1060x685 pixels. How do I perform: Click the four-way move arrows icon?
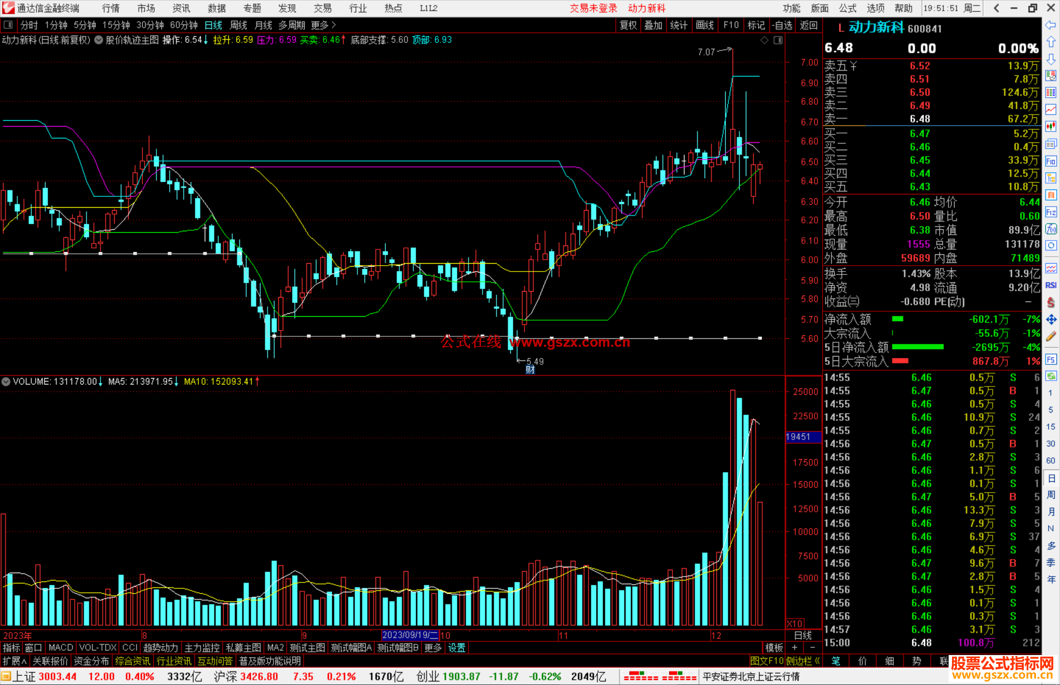click(1051, 320)
